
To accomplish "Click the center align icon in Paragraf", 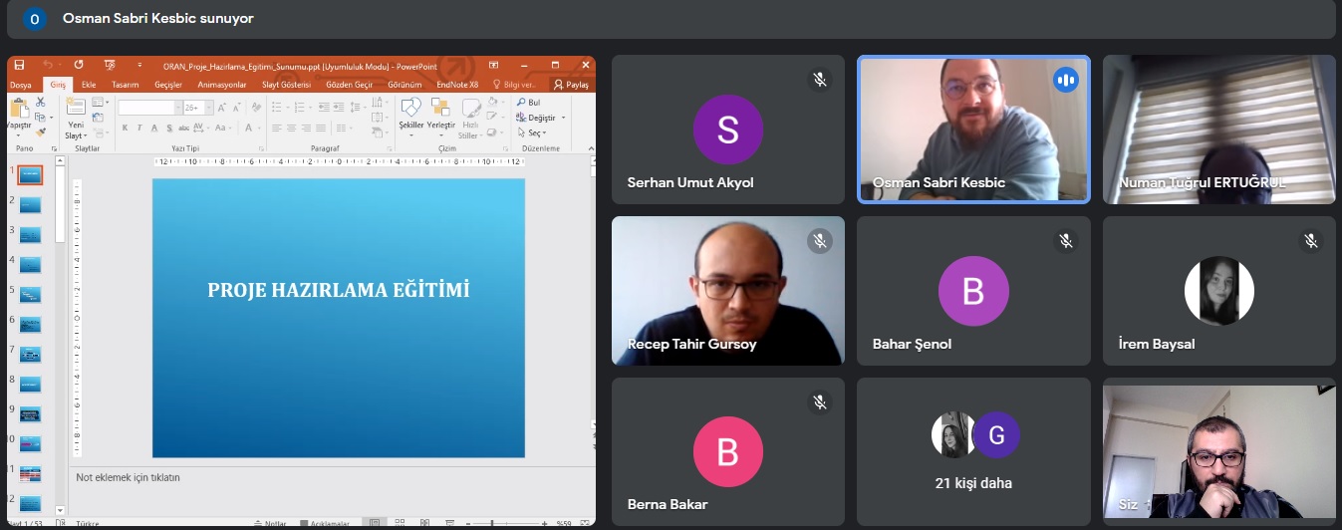I will 291,128.
